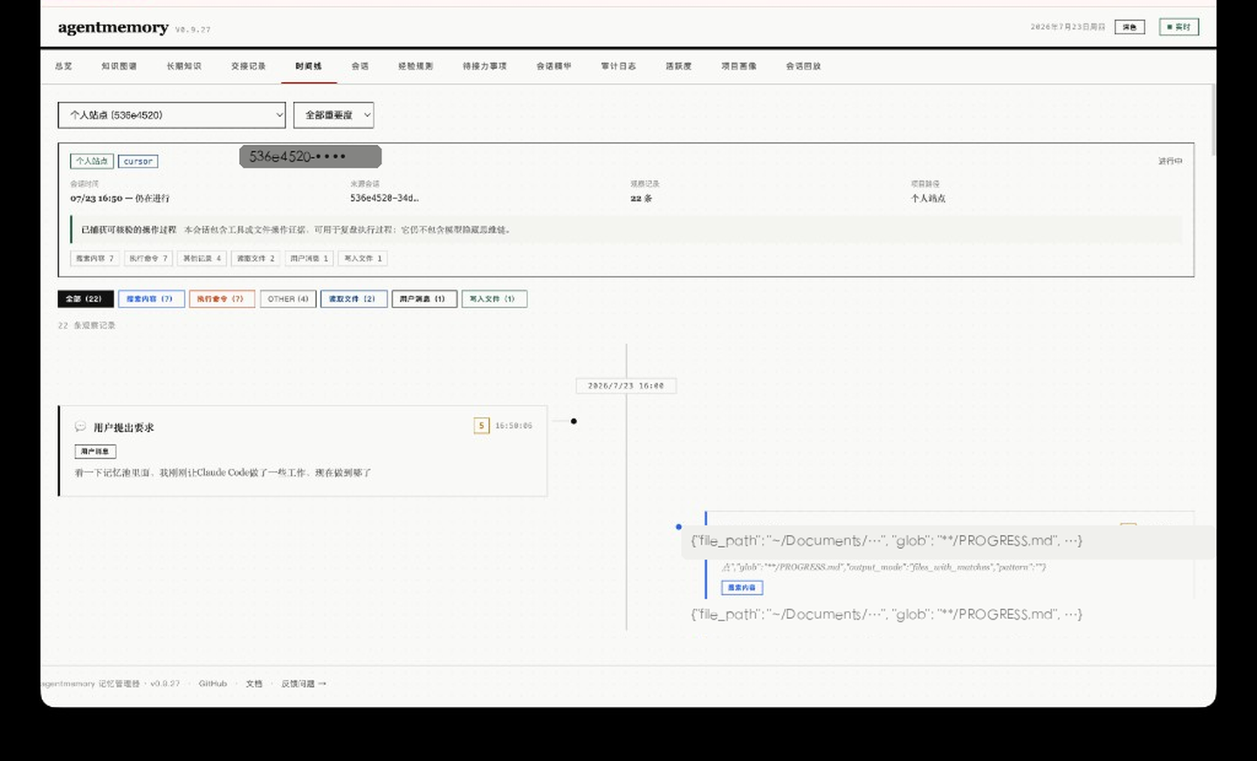Viewport: 1257px width, 761px height.
Task: Open the 长期知识 tab
Action: pyautogui.click(x=183, y=66)
